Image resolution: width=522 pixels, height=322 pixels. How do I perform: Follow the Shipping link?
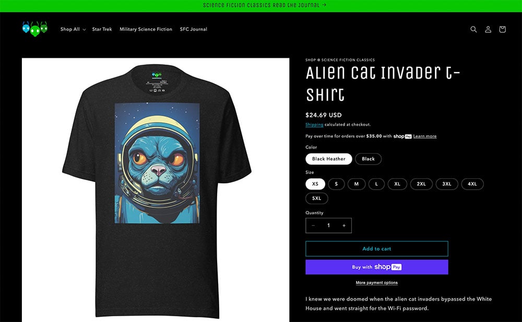tap(314, 125)
